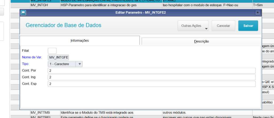Click the 'HSP-Parametro para identificar' description cell

111,5
